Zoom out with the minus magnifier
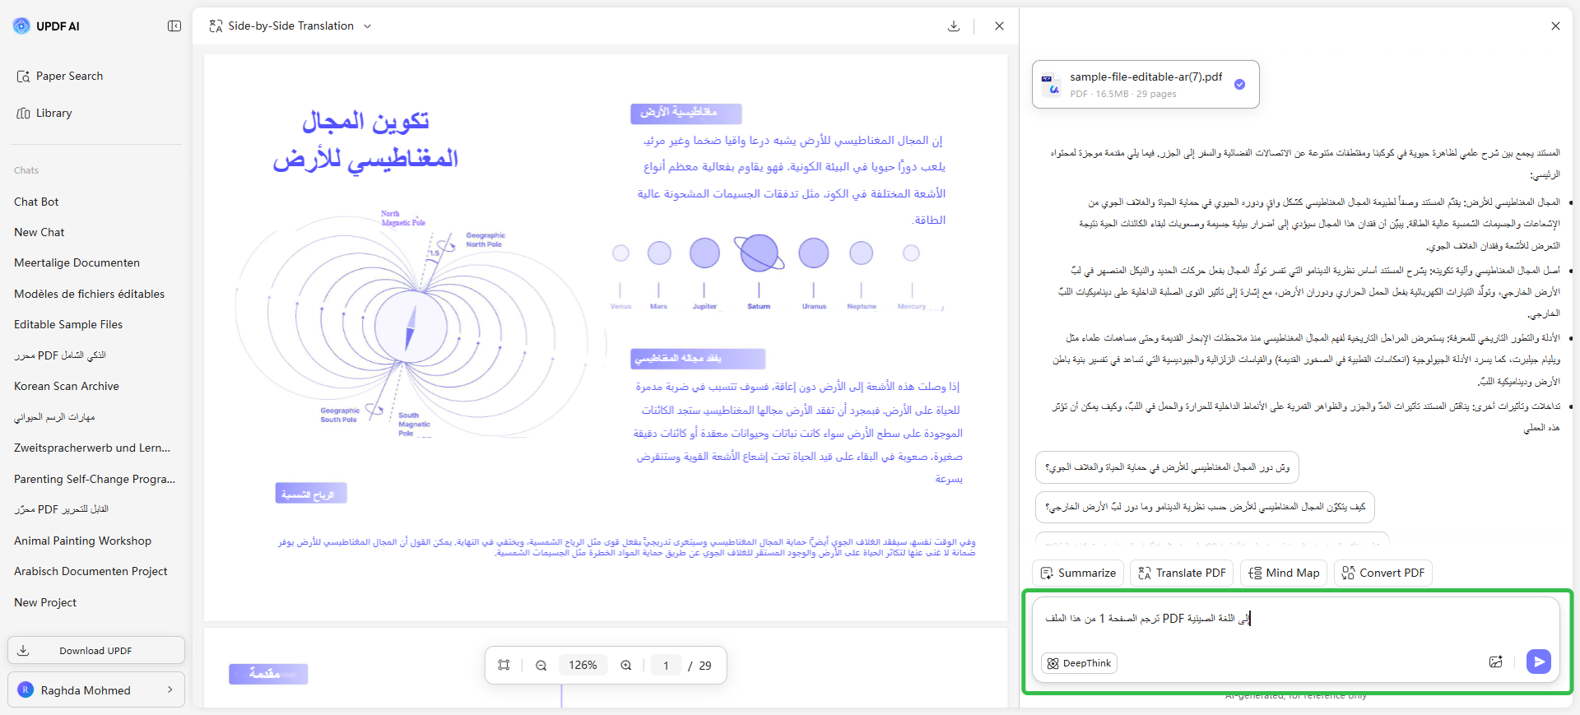This screenshot has height=715, width=1580. (x=541, y=665)
